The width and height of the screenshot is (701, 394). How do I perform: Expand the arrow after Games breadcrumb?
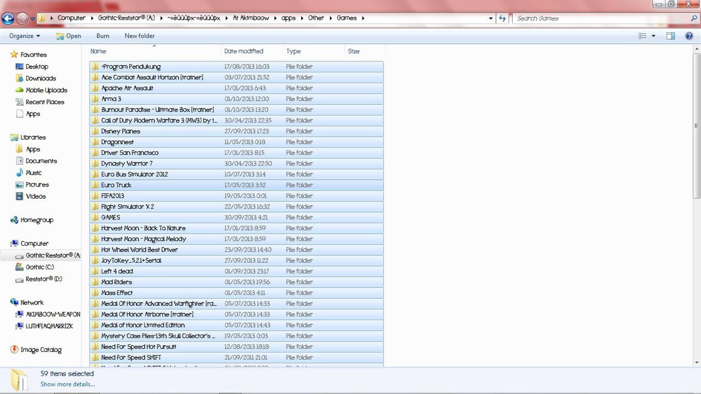click(x=363, y=18)
